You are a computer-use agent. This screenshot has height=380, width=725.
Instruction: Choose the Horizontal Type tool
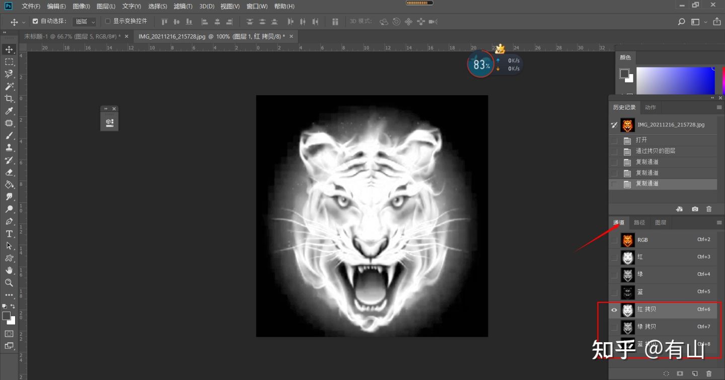(9, 234)
